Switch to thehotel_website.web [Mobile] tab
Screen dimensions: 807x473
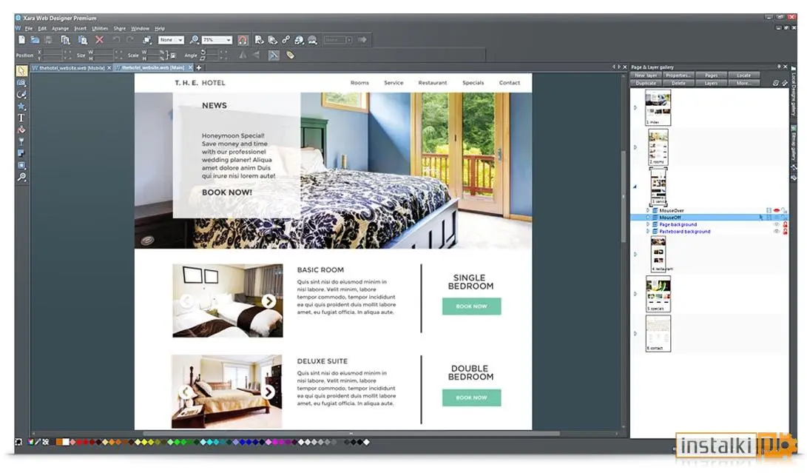(72, 67)
